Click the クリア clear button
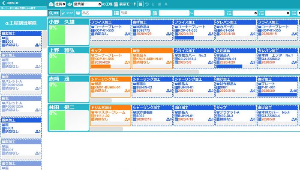300x170 pixels. 68,13
